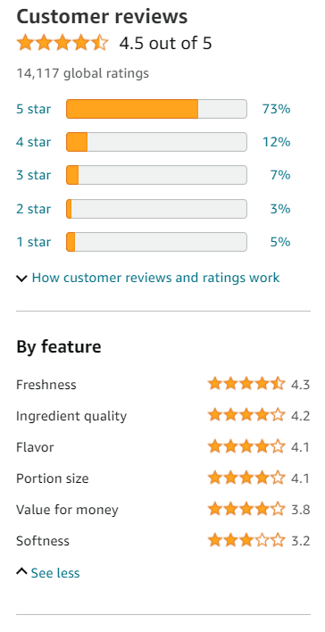Click the Freshness star rating icons
This screenshot has width=325, height=632.
(246, 384)
